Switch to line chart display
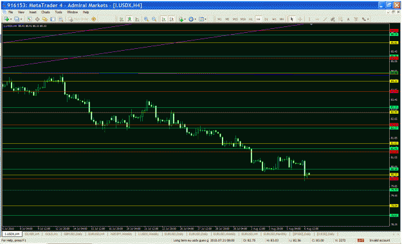 pos(138,19)
